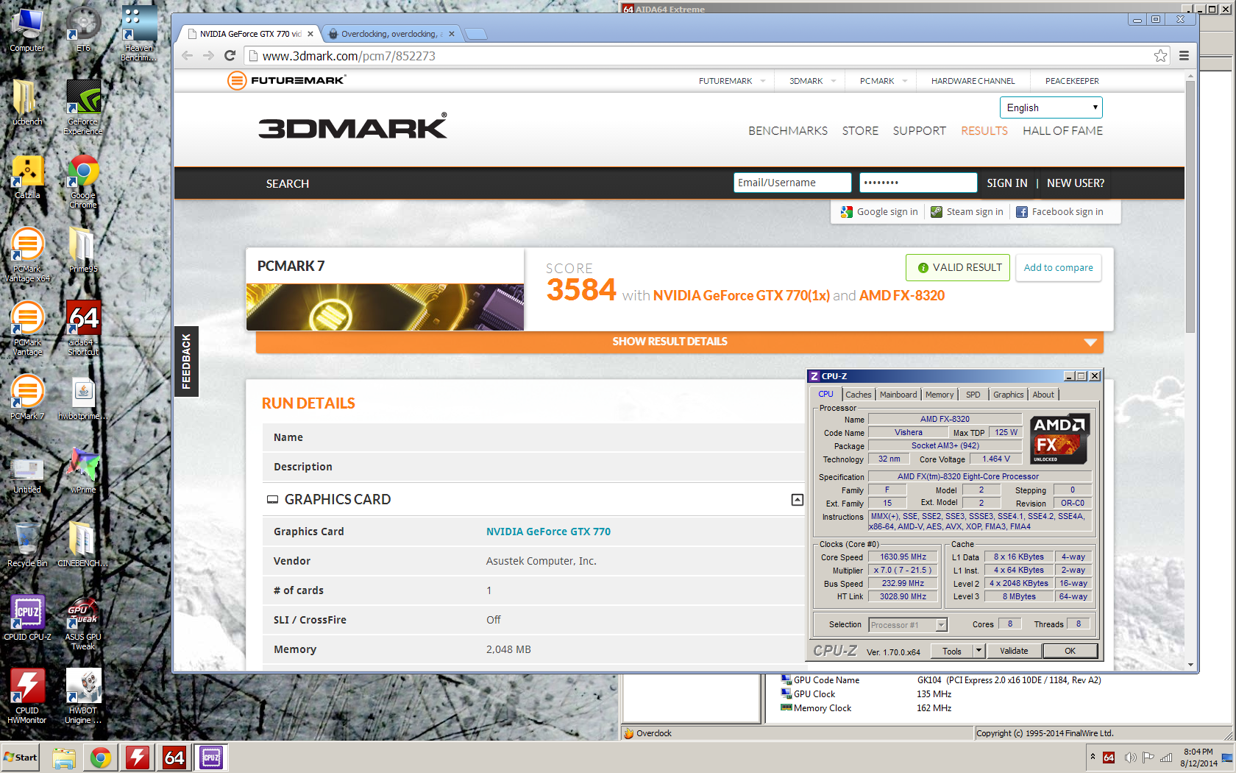
Task: Open the vertical FEEDBACK tab
Action: pos(186,361)
